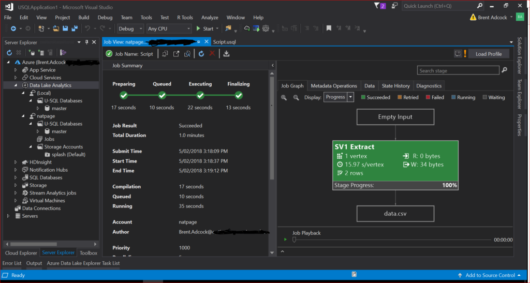The height and width of the screenshot is (283, 530).
Task: Click the duplicate script icon next to Job Name
Action: pos(165,54)
